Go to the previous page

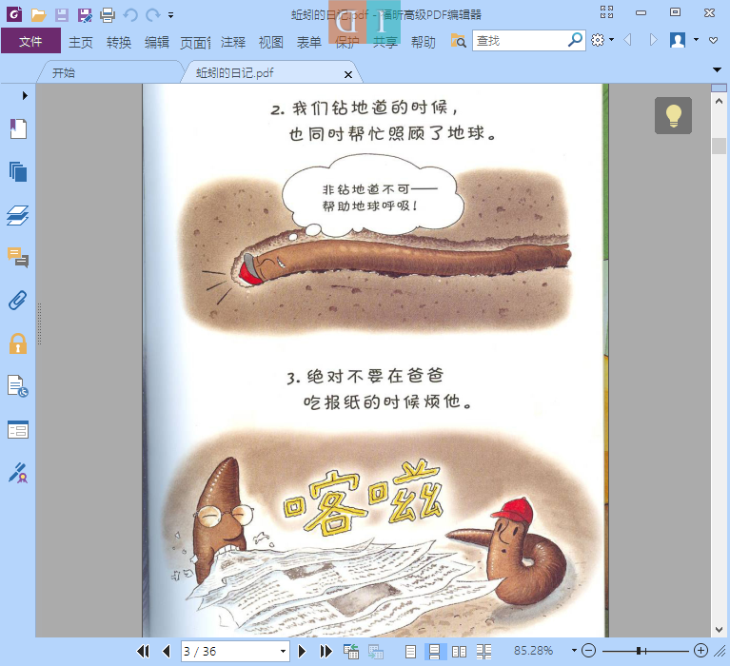tap(167, 651)
